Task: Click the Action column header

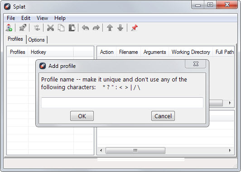Action: click(106, 52)
